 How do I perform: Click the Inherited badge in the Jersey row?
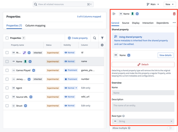pos(38,79)
